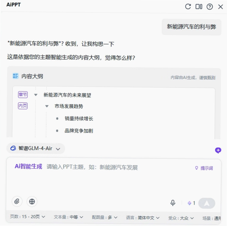
Task: Click the 内容由AI生成,谨慎甄别 notice
Action: [x=193, y=78]
